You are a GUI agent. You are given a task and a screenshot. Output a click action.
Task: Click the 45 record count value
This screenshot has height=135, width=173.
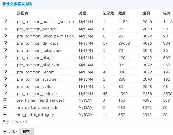105,94
